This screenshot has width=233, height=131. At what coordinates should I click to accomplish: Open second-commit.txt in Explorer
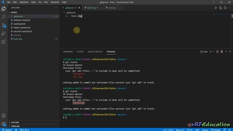pos(34,31)
